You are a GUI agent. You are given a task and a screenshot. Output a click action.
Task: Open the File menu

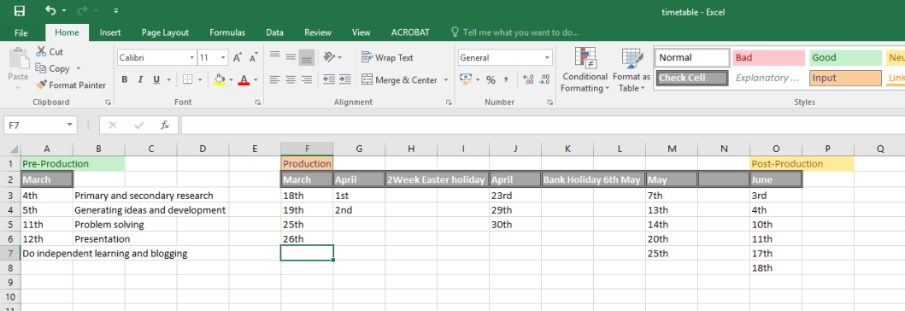point(21,32)
